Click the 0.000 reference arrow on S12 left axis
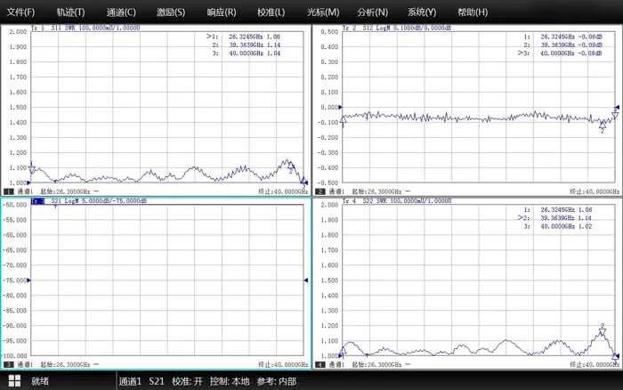Viewport: 623px width, 390px height. point(340,108)
